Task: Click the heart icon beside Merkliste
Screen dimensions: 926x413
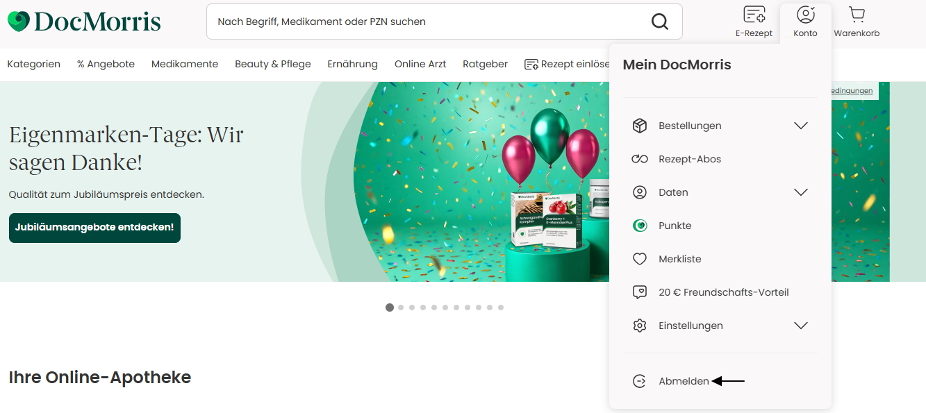Action: coord(640,259)
